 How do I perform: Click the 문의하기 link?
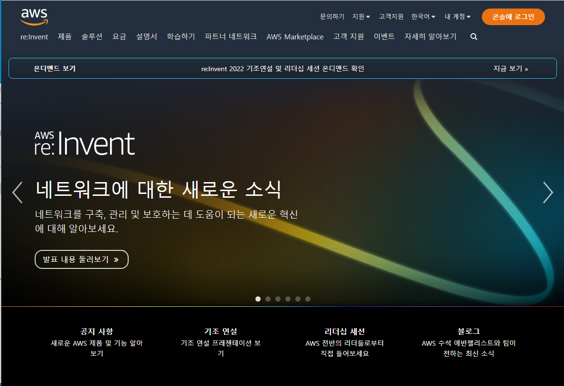[332, 17]
